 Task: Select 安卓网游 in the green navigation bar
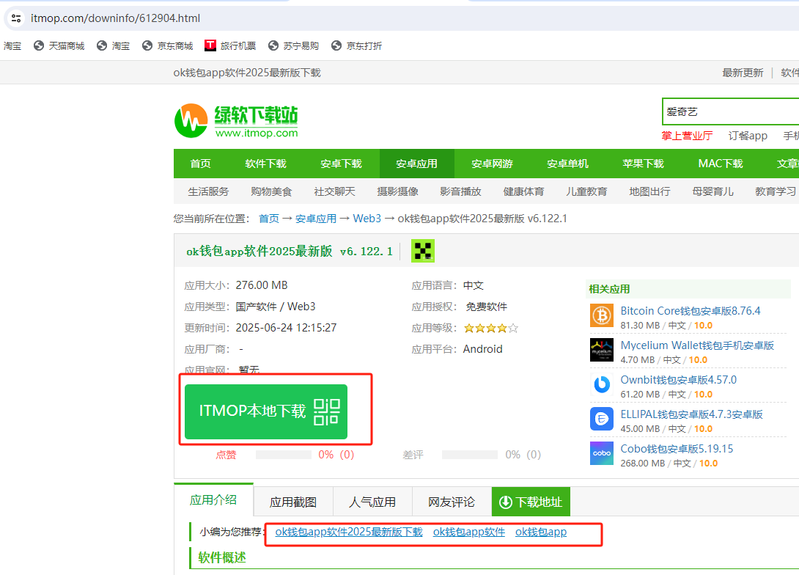(492, 164)
